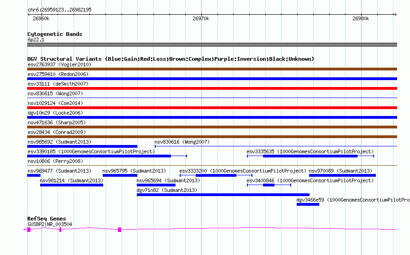
Task: Click the dgv71n82 (Sudmant2013) label
Action: click(x=167, y=190)
